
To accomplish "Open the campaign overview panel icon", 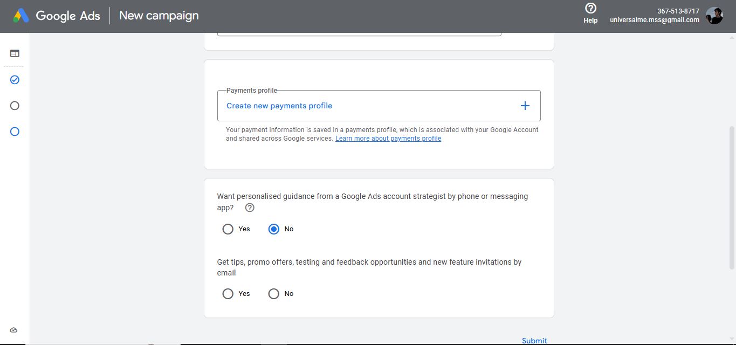I will coord(13,53).
